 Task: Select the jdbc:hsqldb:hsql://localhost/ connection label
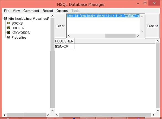pyautogui.click(x=28, y=19)
